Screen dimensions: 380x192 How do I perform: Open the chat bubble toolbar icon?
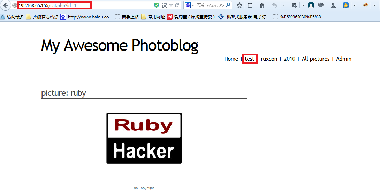pos(321,5)
